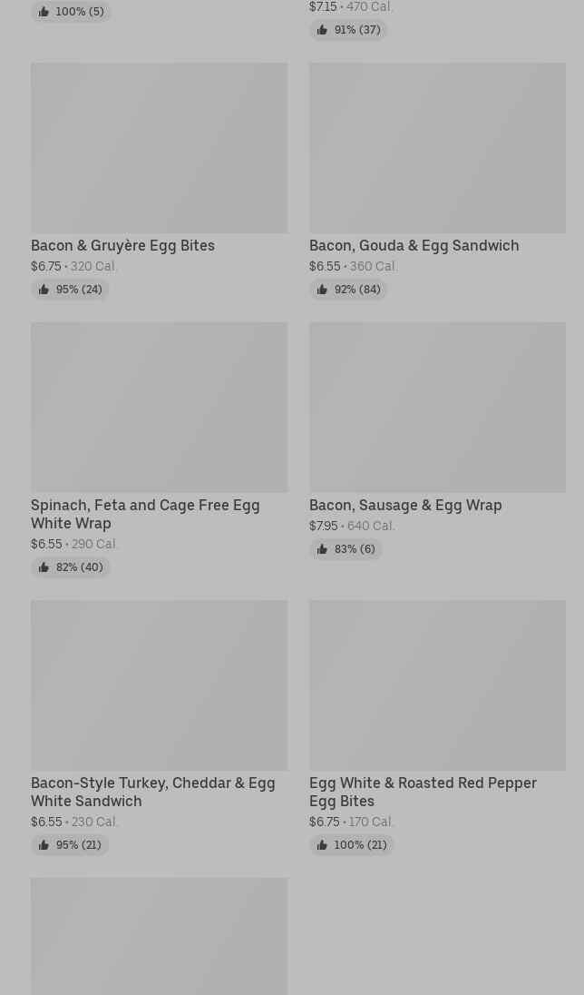Click thumbs-up icon next to 100% (5) rating
584x995 pixels.
point(44,12)
